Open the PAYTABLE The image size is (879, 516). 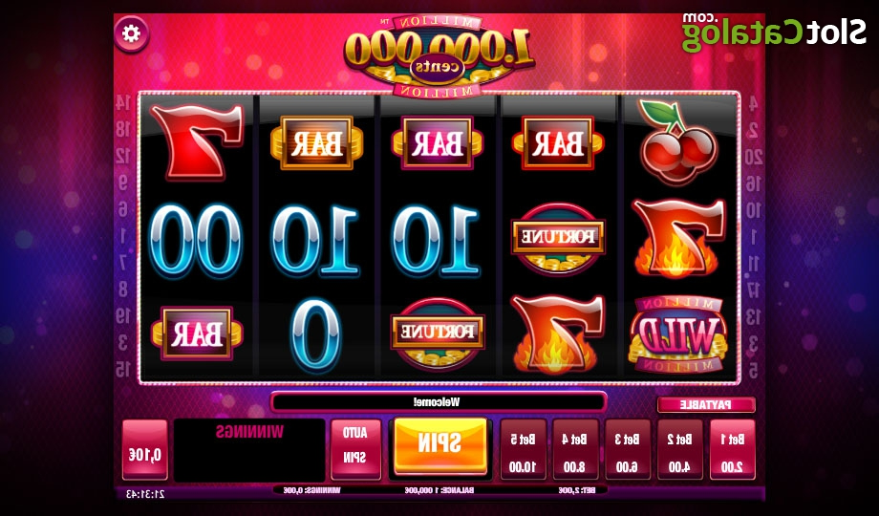(x=706, y=404)
